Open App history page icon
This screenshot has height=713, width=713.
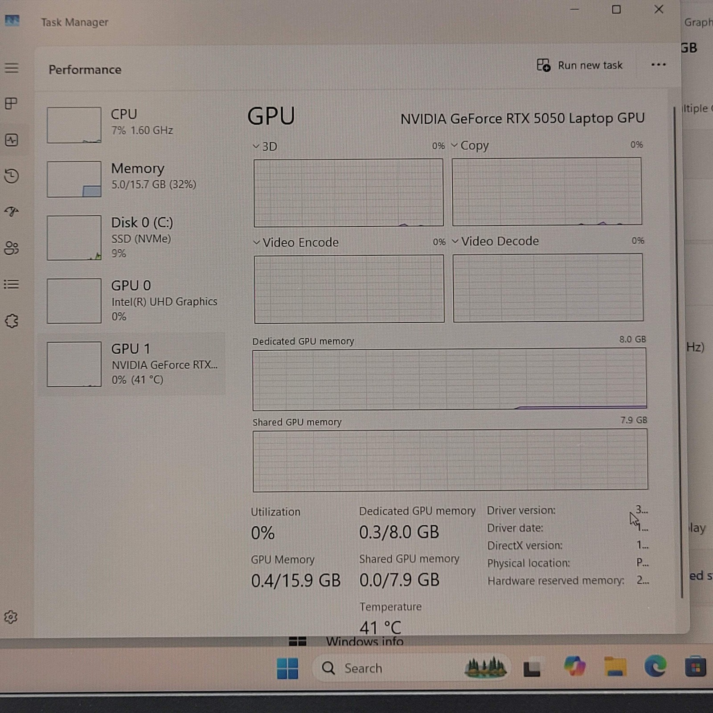(12, 176)
